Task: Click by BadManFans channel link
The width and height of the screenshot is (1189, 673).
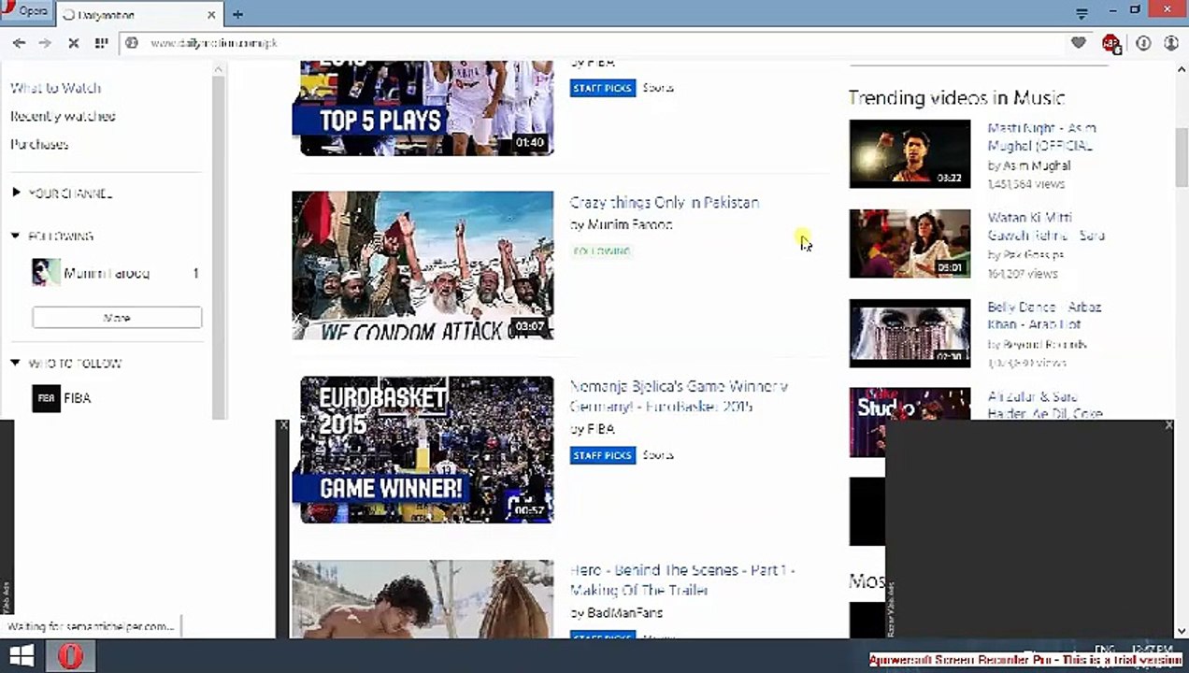Action: click(616, 613)
